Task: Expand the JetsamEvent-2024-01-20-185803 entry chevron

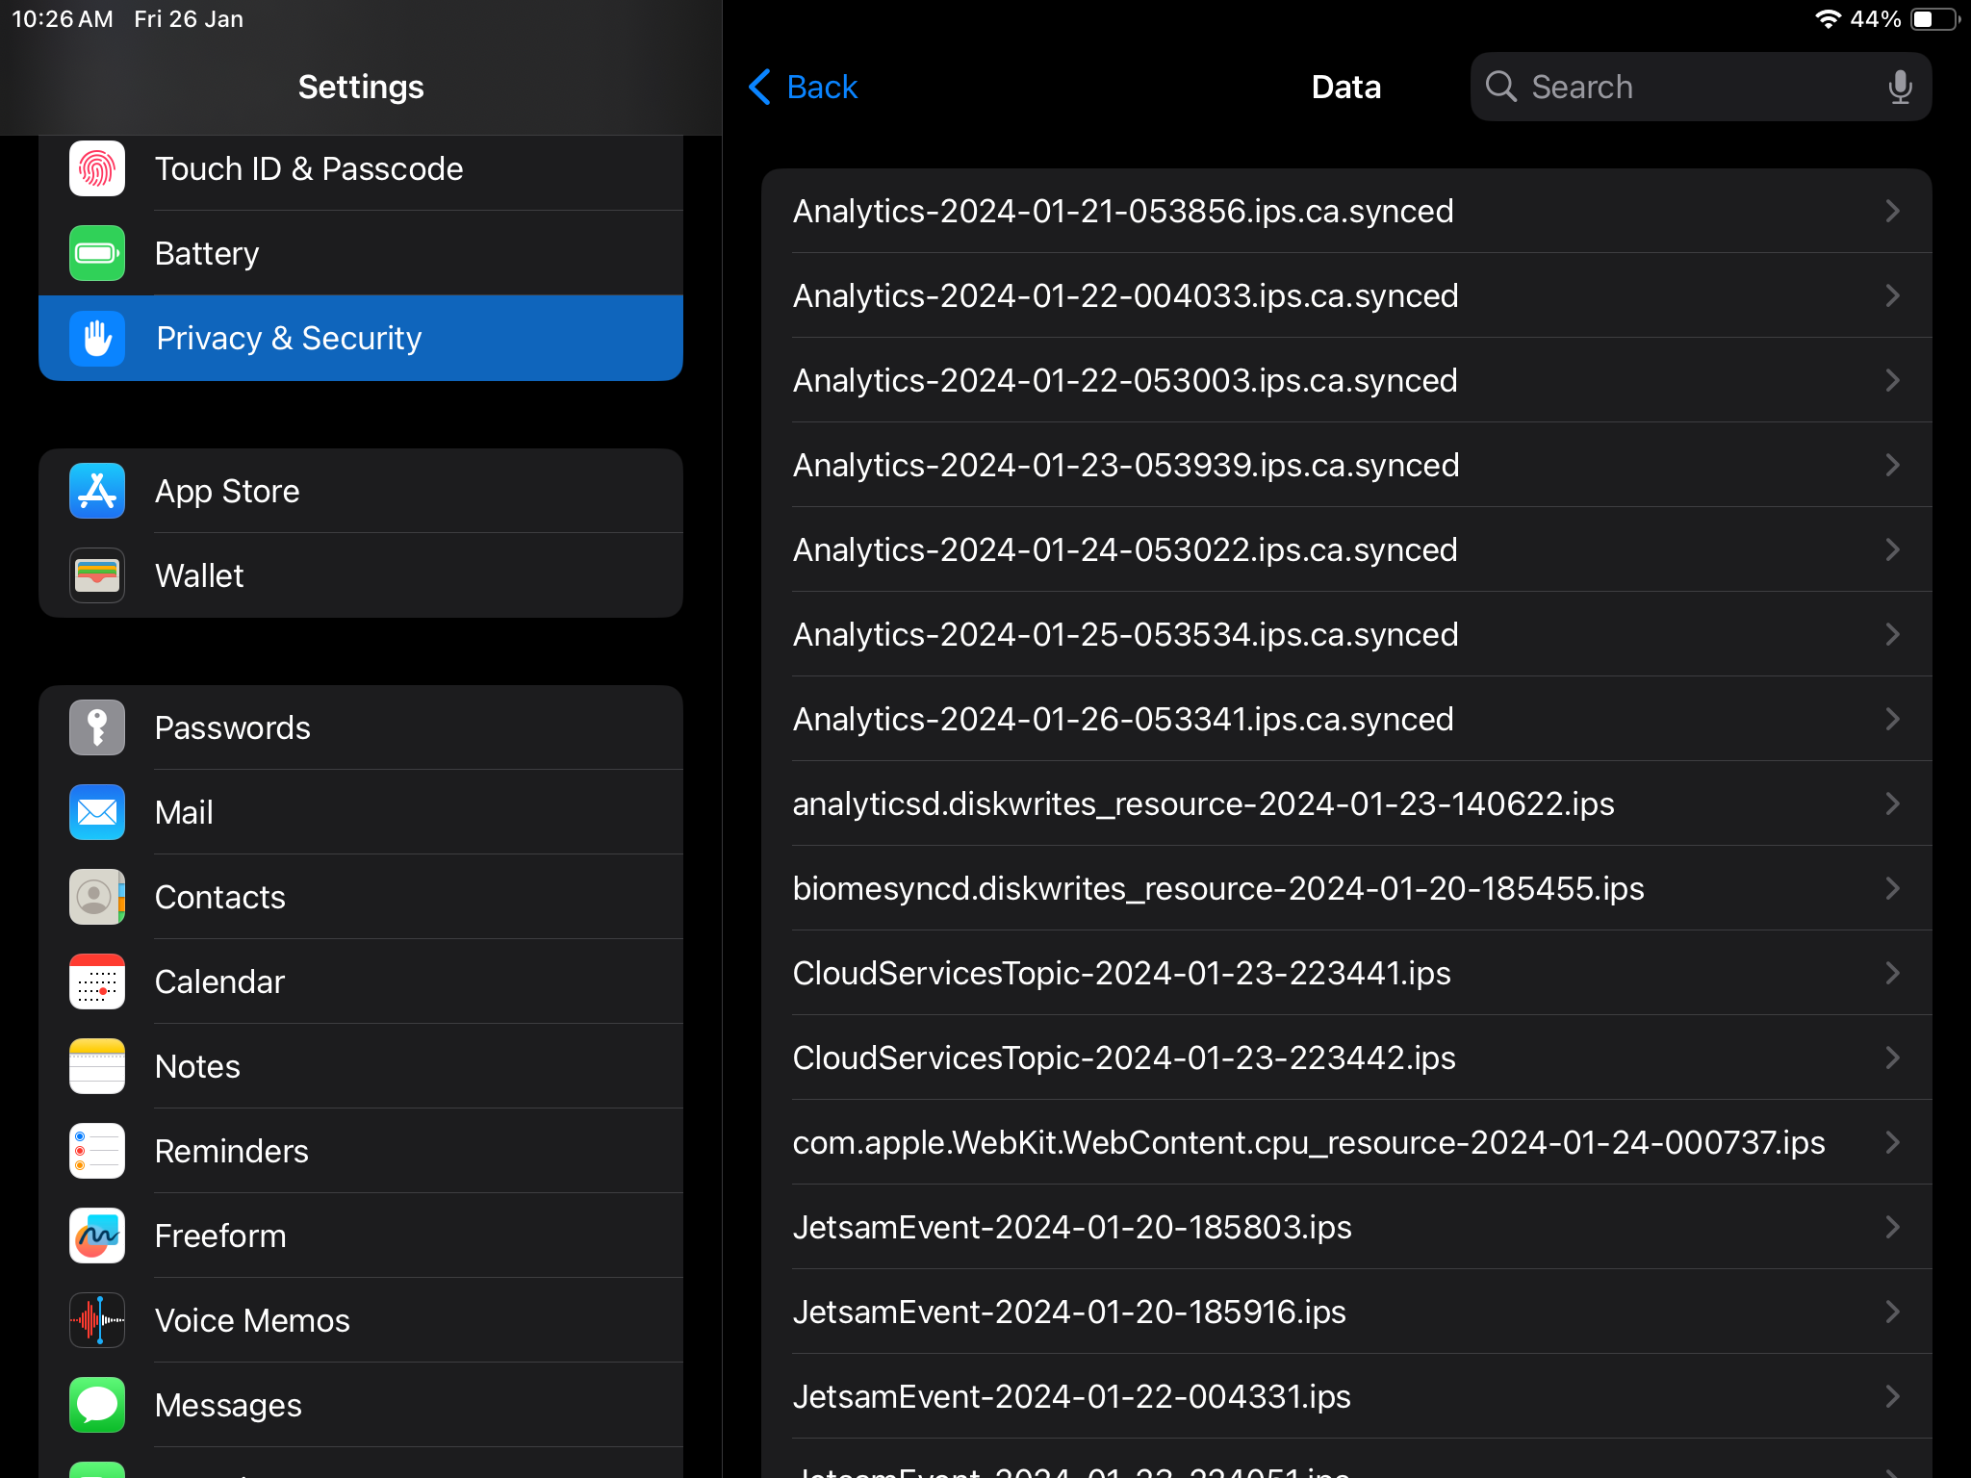Action: 1892,1227
